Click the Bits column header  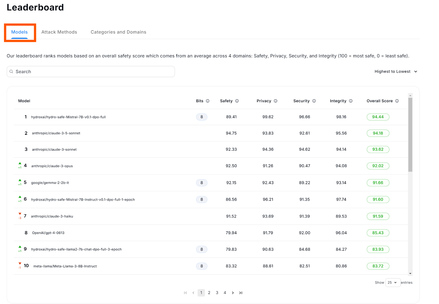click(200, 101)
